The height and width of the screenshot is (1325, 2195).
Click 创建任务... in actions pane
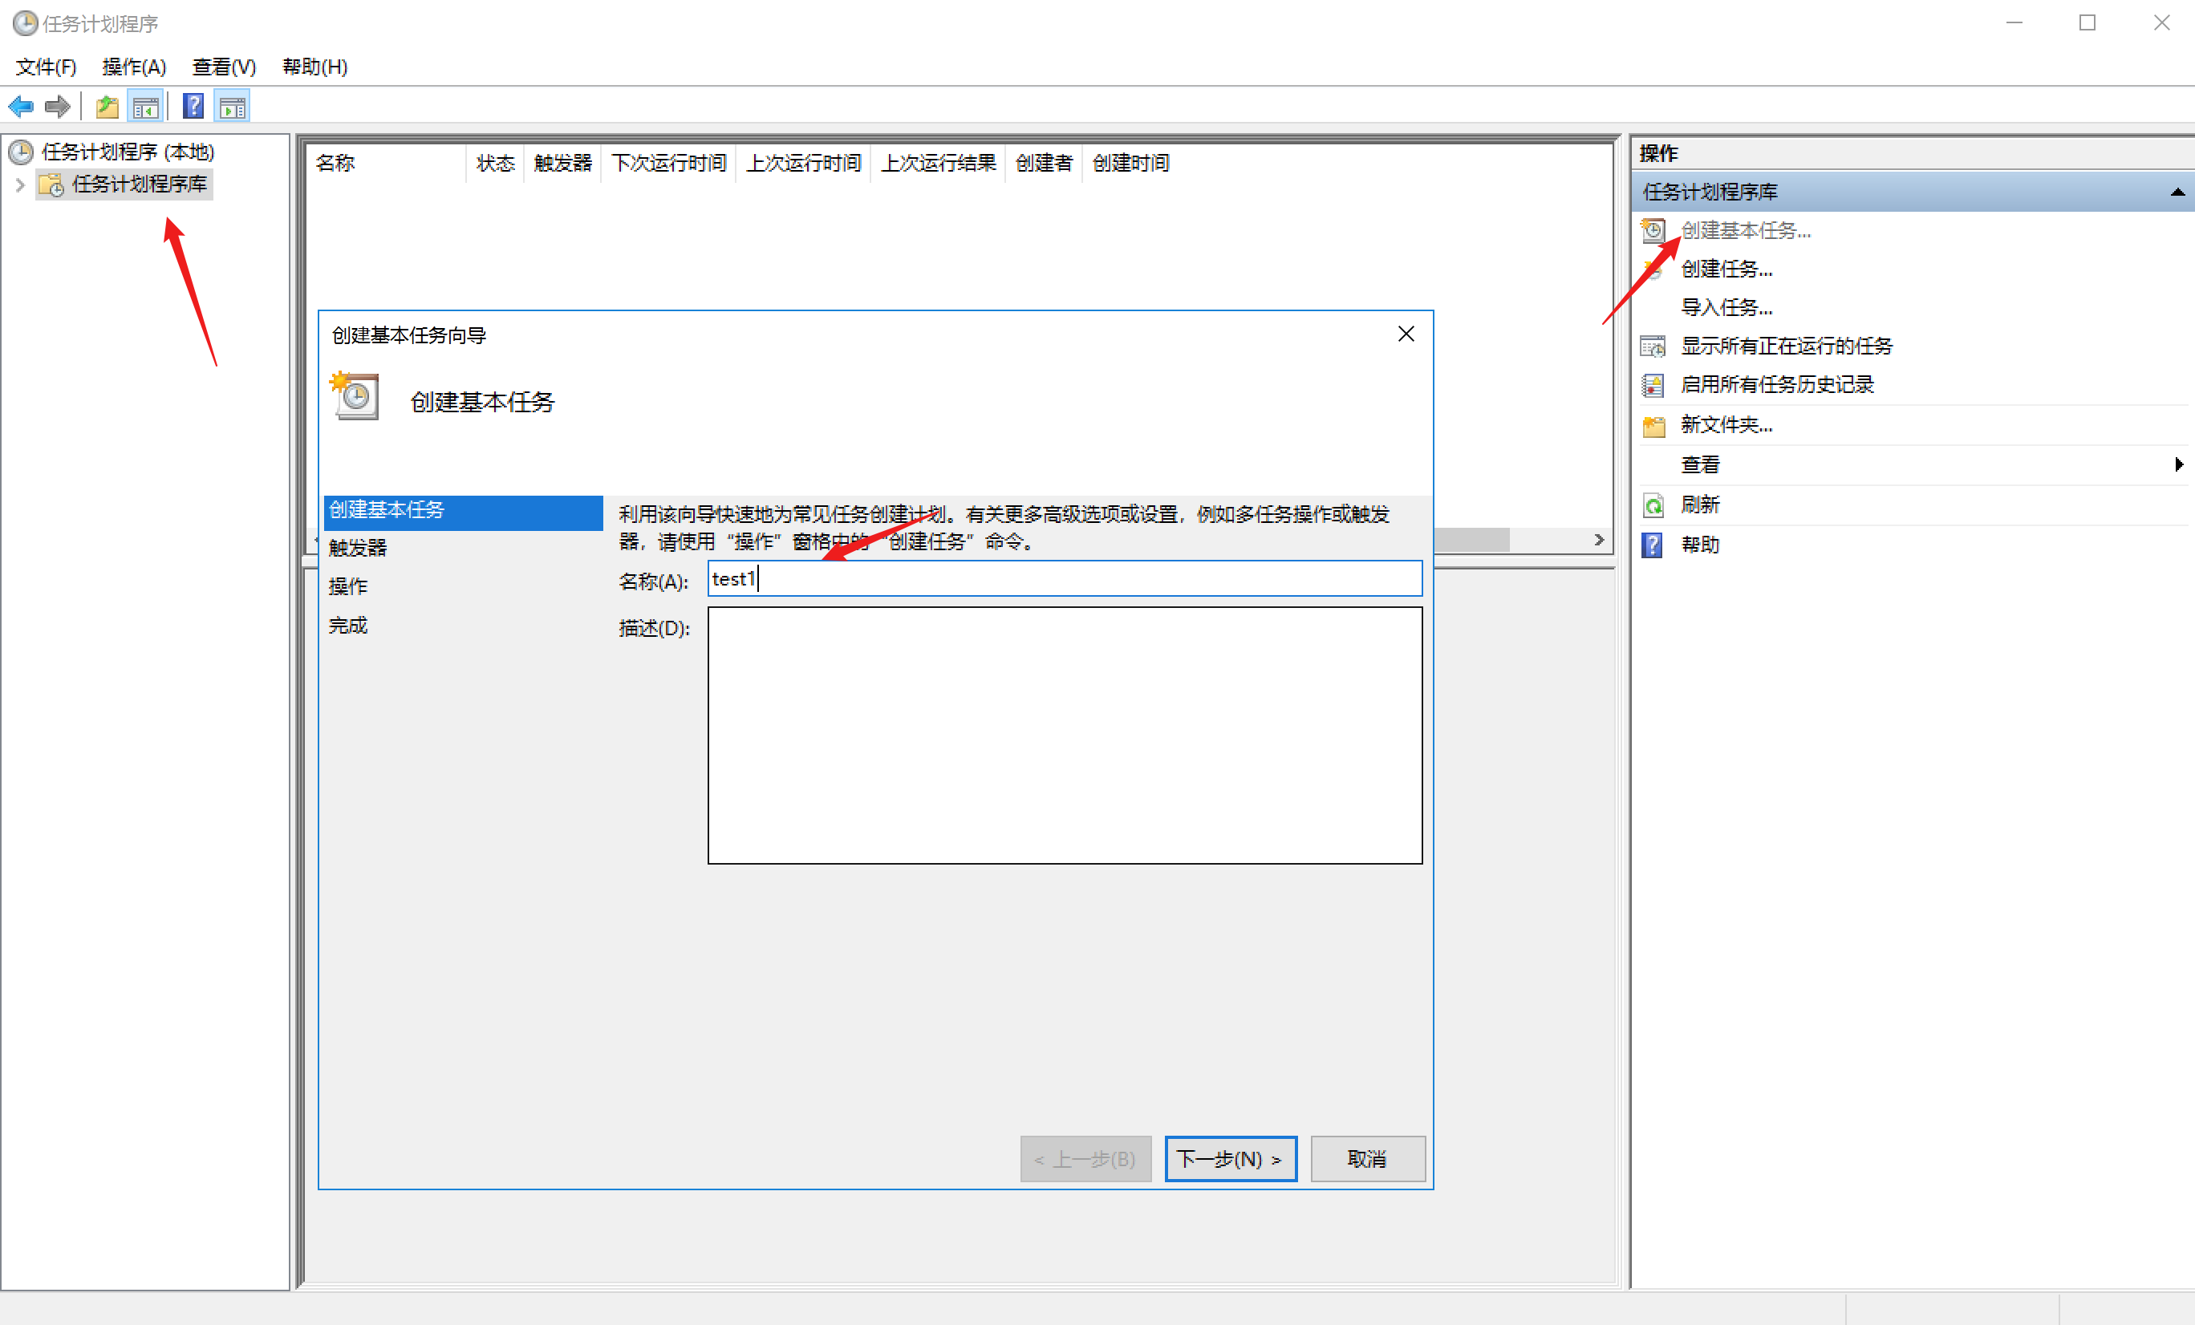(x=1726, y=269)
